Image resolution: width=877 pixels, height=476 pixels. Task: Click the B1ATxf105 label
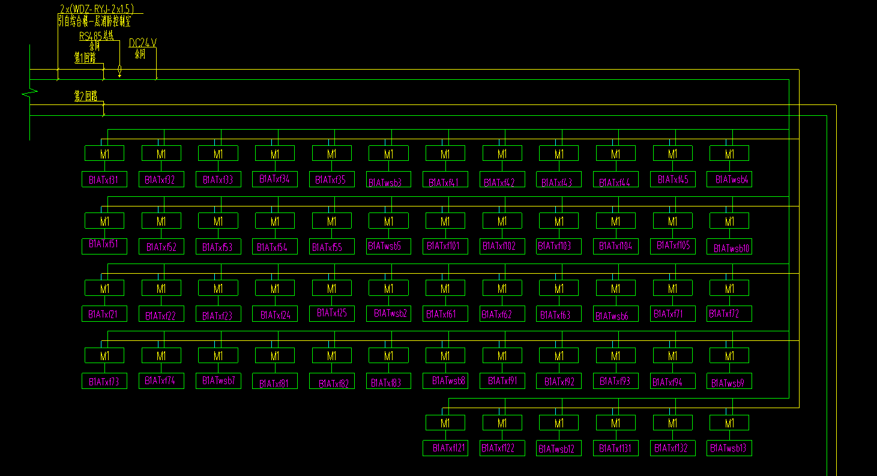pyautogui.click(x=673, y=246)
